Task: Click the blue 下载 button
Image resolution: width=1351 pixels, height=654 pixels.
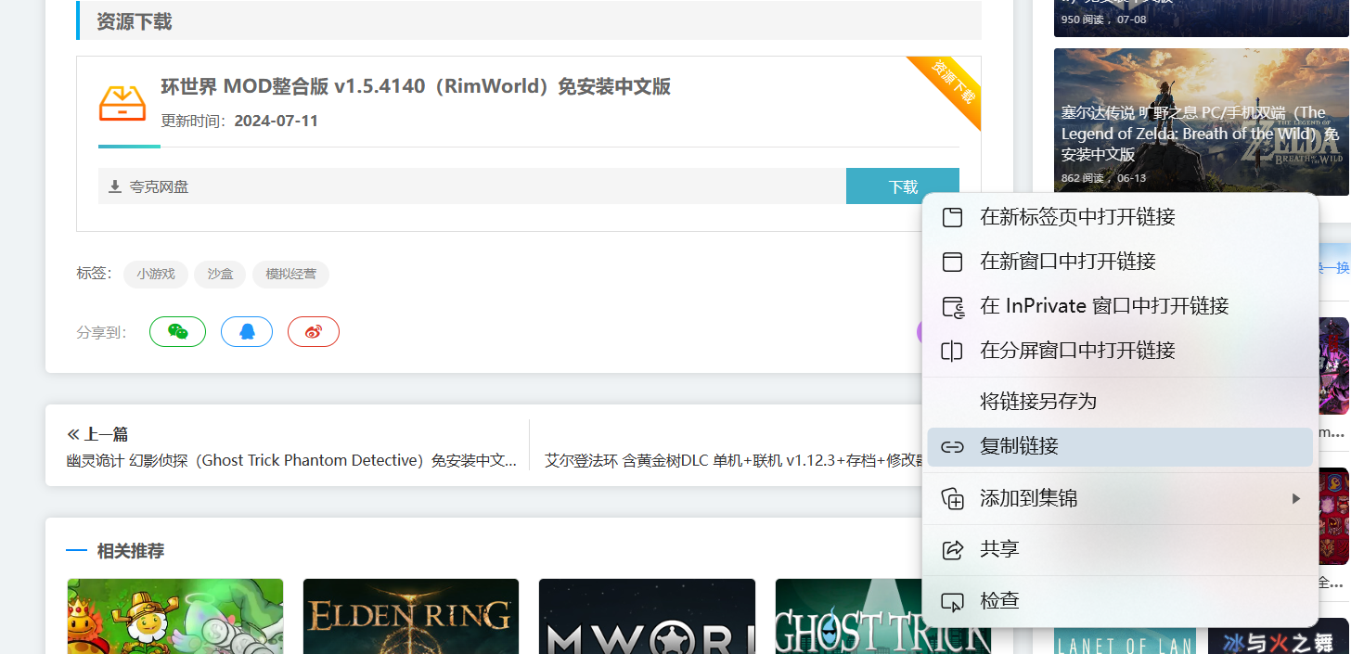Action: 902,186
